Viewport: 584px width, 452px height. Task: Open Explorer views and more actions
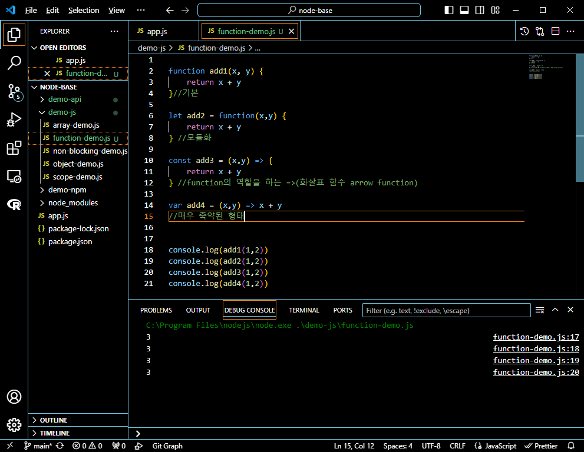(x=114, y=31)
